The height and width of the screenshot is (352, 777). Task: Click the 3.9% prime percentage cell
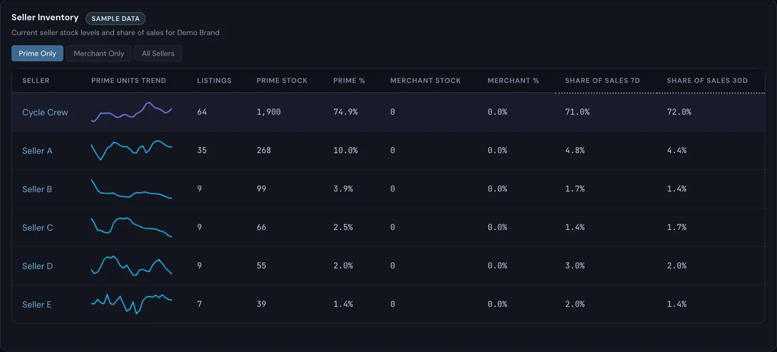click(x=343, y=189)
